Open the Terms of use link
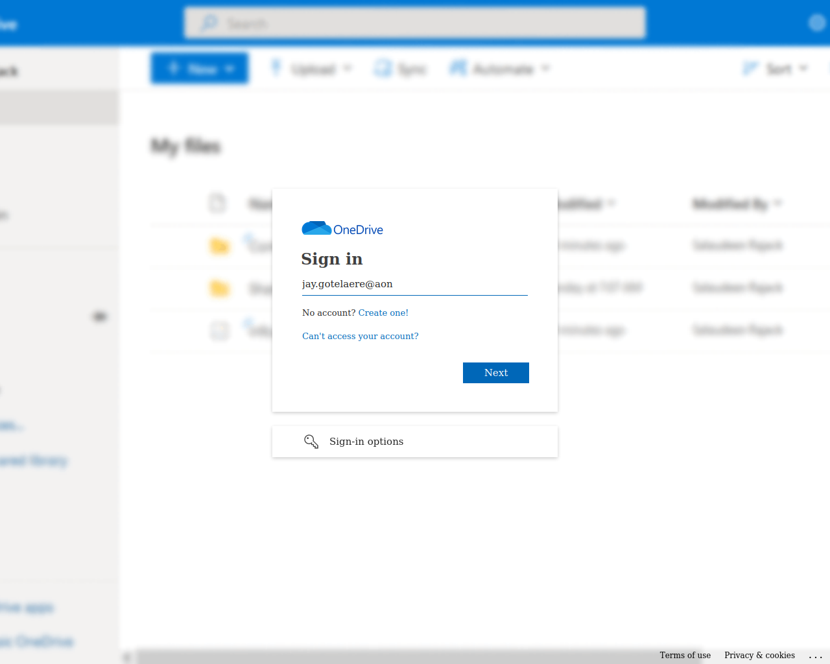 point(685,655)
